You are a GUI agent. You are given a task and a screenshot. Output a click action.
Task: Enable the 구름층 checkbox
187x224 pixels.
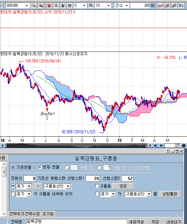(x=97, y=186)
